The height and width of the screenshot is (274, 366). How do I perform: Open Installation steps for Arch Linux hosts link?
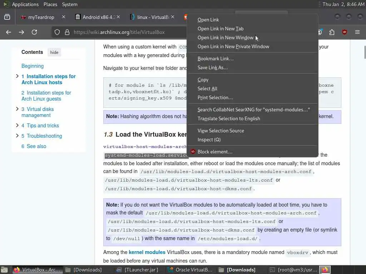pos(49,80)
